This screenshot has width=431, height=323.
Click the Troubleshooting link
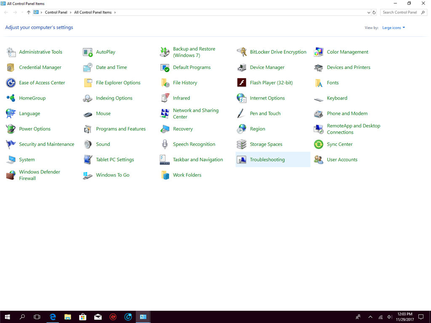click(267, 160)
